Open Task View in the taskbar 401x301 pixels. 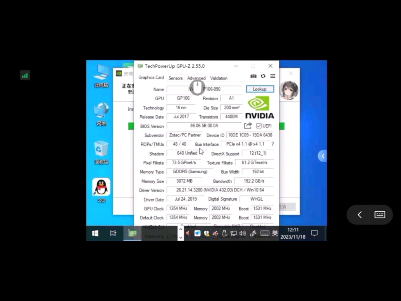[113, 233]
